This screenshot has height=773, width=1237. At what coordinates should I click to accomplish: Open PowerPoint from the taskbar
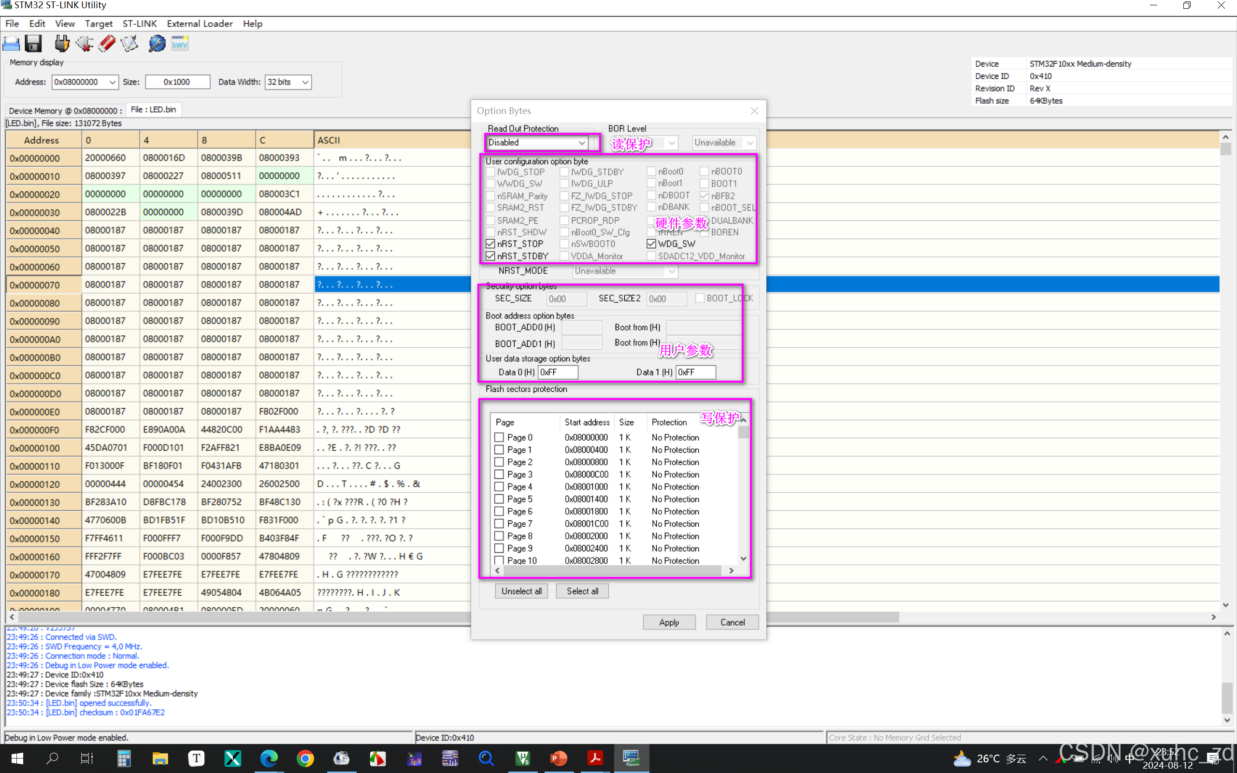(559, 758)
